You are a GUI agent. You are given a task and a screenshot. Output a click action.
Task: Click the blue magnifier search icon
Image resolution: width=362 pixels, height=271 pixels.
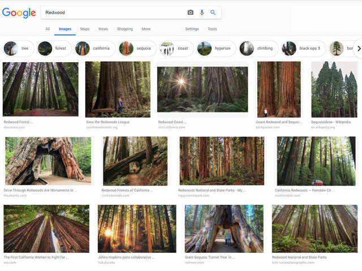[213, 12]
